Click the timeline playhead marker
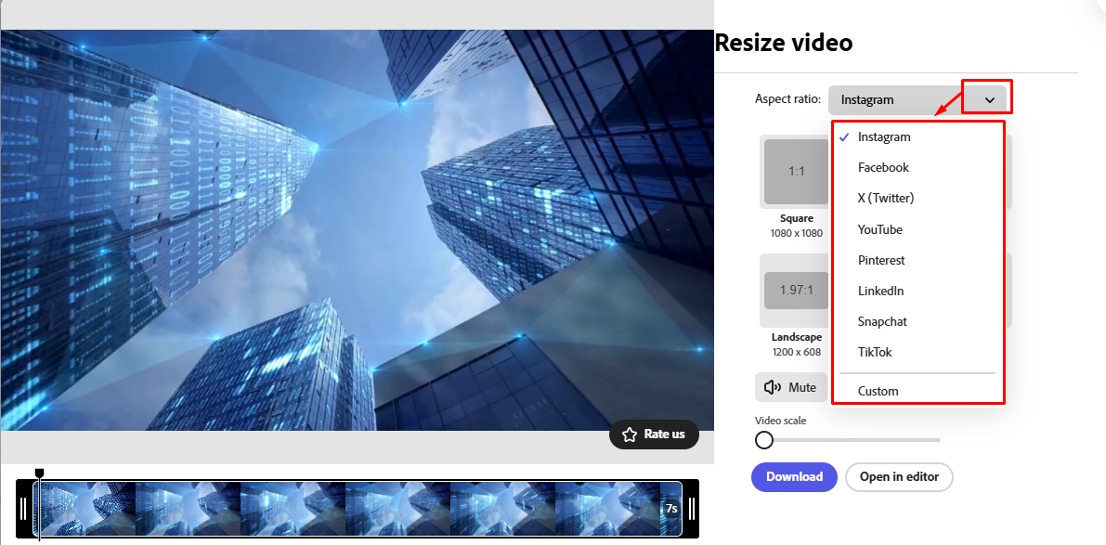The height and width of the screenshot is (545, 1106). (x=40, y=473)
